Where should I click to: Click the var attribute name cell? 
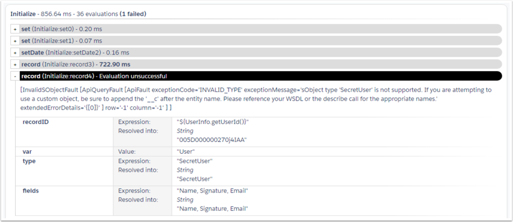64,151
